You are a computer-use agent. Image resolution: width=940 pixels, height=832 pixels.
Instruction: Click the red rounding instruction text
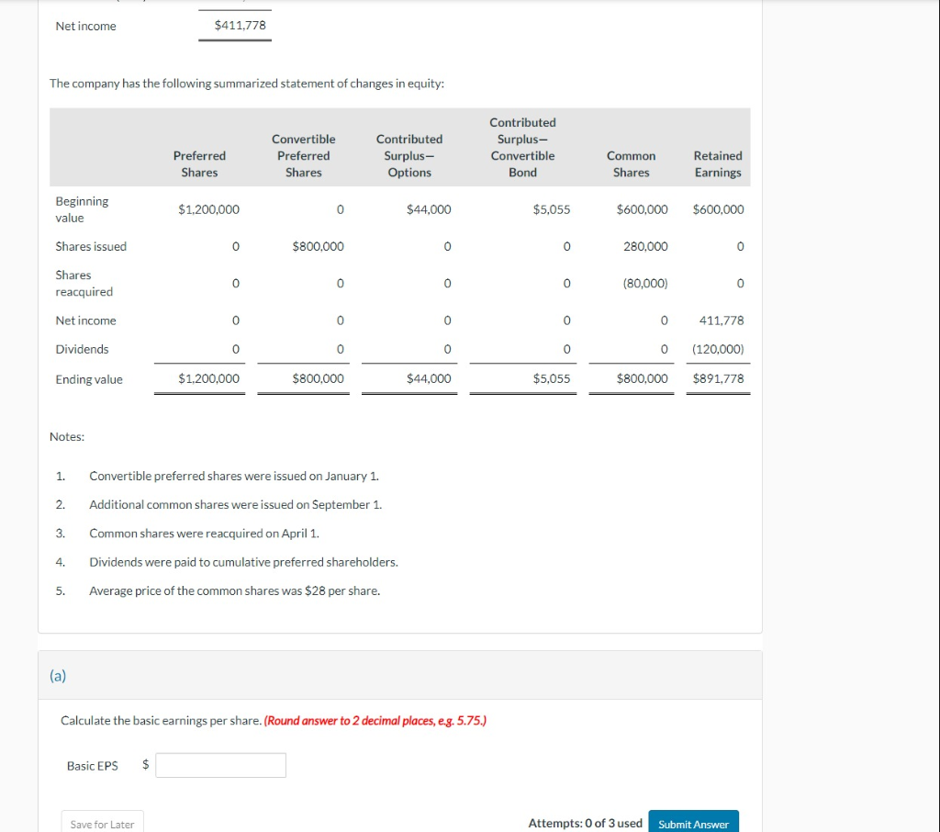[375, 720]
